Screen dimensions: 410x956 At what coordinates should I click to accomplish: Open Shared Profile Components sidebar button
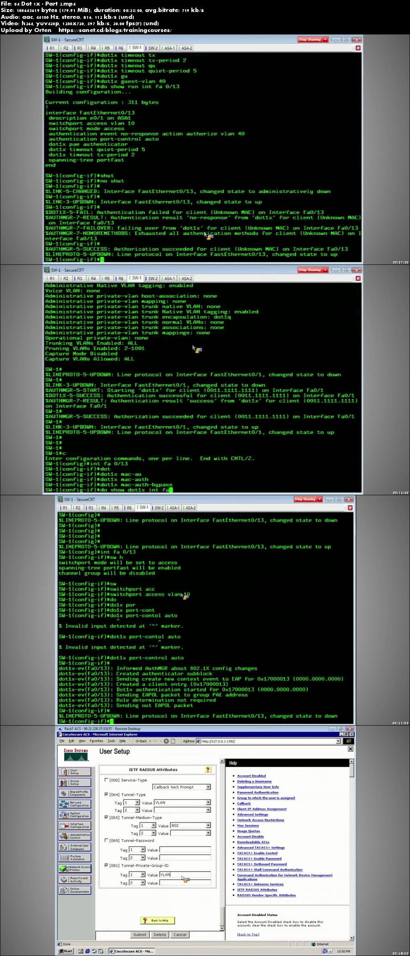pyautogui.click(x=75, y=793)
